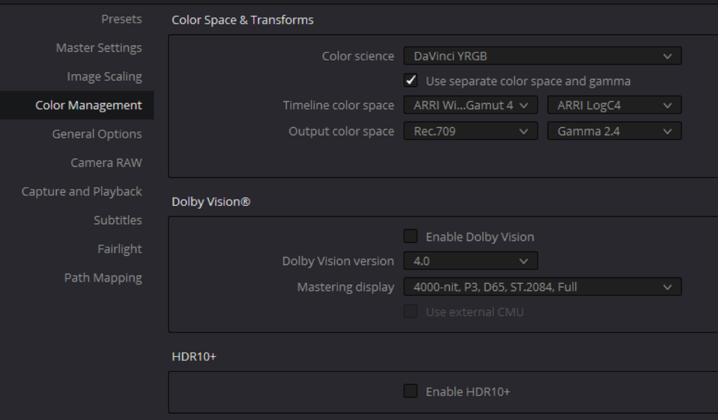
Task: Switch to Camera RAW settings
Action: tap(106, 163)
